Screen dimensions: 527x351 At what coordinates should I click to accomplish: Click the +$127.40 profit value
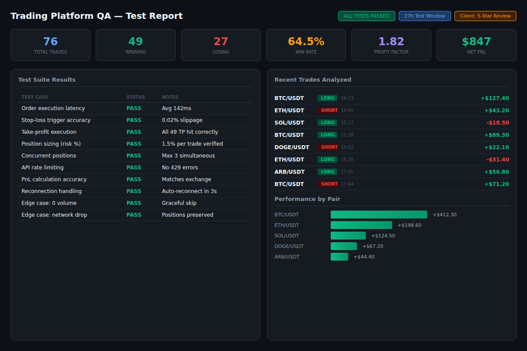(495, 98)
